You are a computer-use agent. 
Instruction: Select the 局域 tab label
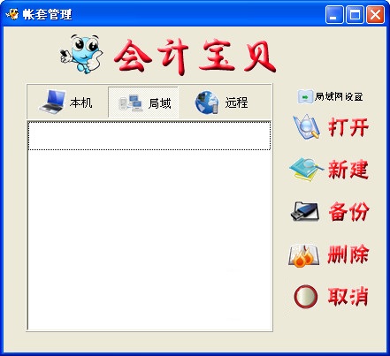(x=159, y=103)
